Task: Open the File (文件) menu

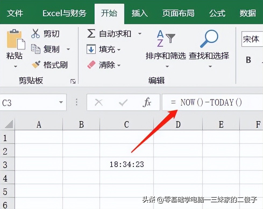Action: [x=16, y=13]
